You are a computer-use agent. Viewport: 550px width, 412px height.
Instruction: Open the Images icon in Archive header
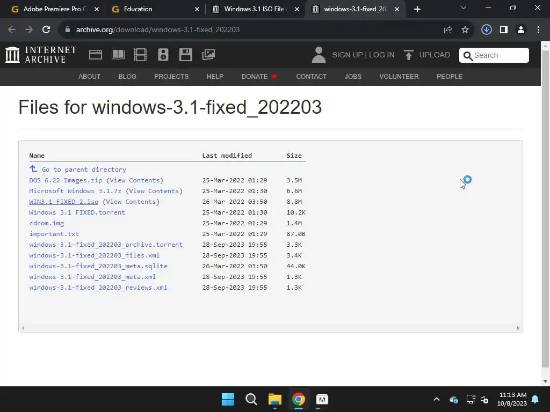click(208, 55)
